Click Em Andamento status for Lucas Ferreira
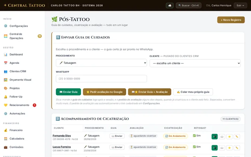The width and height of the screenshot is (251, 157). tap(175, 147)
